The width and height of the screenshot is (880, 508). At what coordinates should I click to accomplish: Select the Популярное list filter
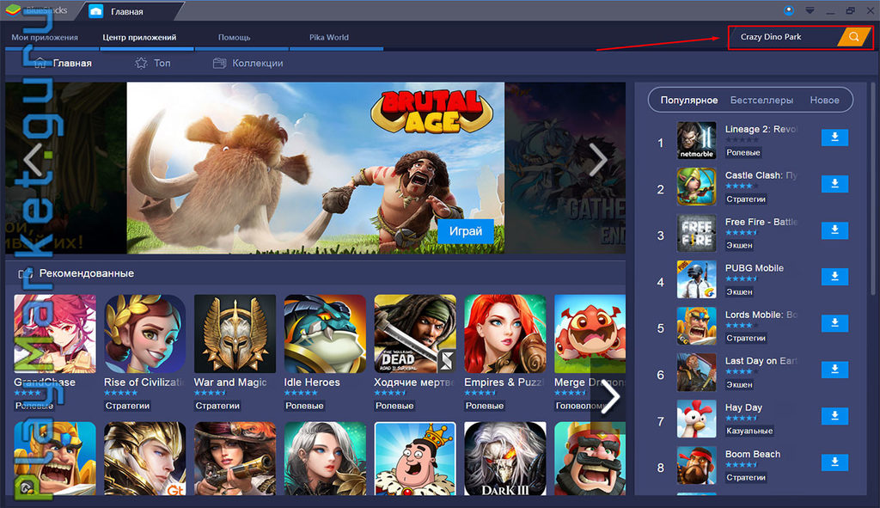tap(688, 101)
